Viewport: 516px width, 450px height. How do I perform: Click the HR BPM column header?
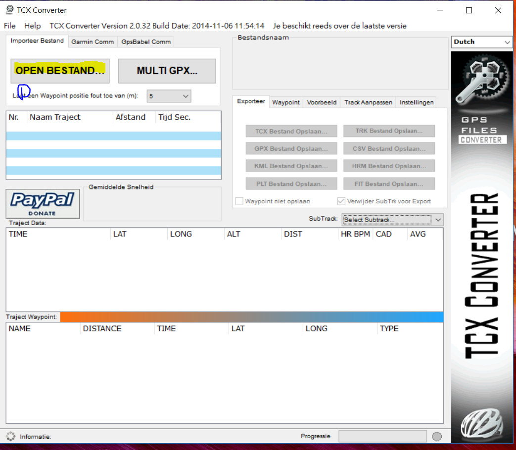coord(355,234)
